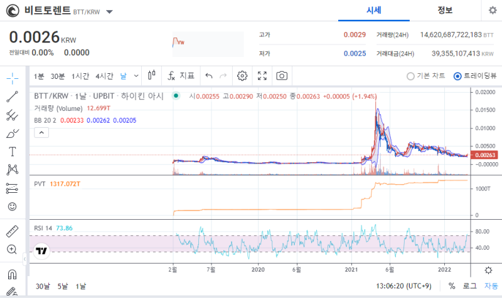This screenshot has height=298, width=502.
Task: Click the 13:06:20 (UTC+9) timezone button
Action: tap(403, 286)
